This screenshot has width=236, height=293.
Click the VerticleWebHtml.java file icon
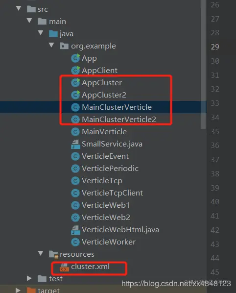pos(75,230)
